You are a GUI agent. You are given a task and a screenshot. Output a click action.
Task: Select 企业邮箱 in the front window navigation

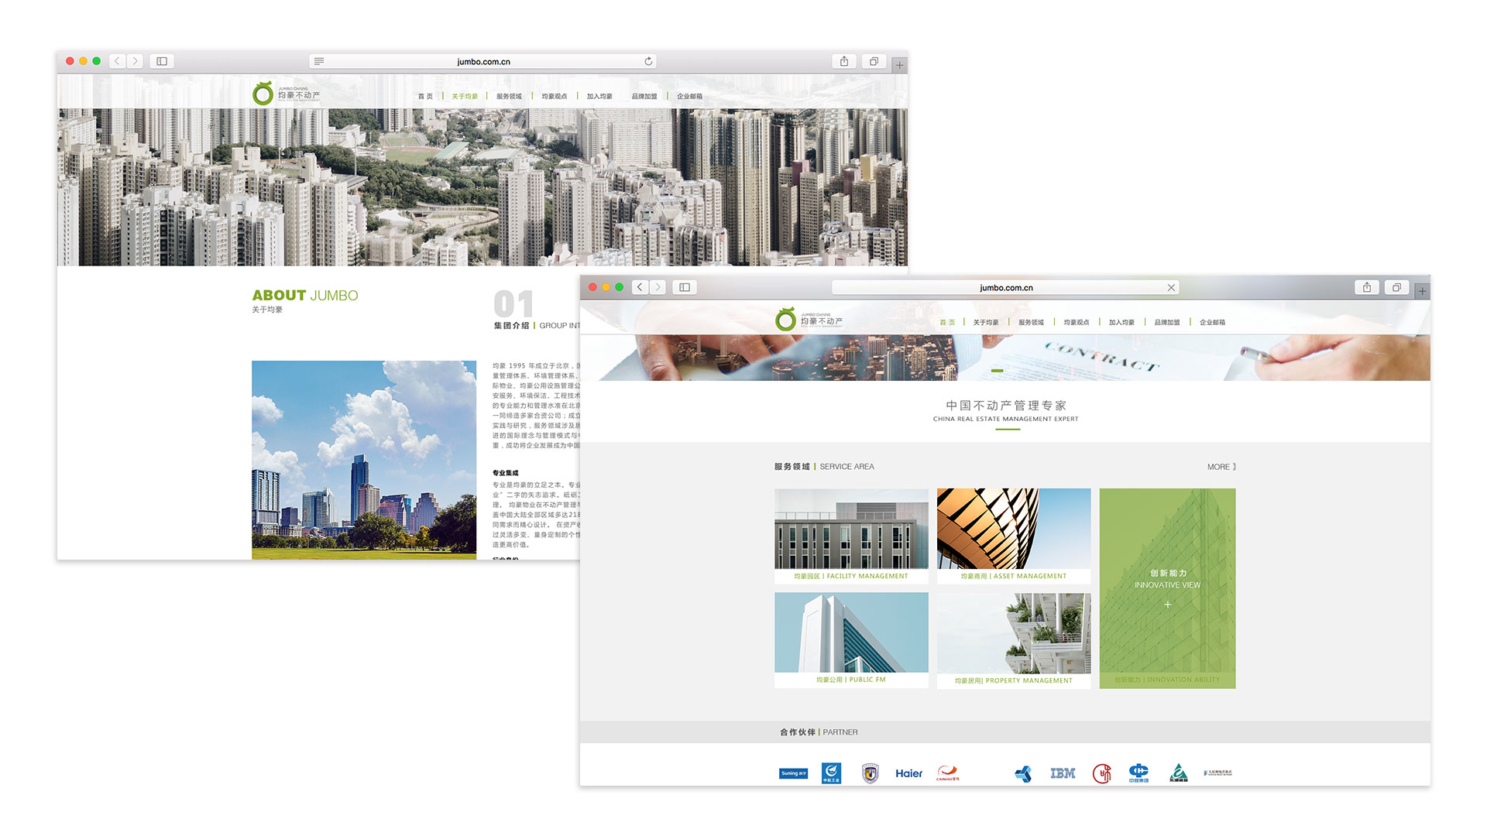click(x=1213, y=323)
